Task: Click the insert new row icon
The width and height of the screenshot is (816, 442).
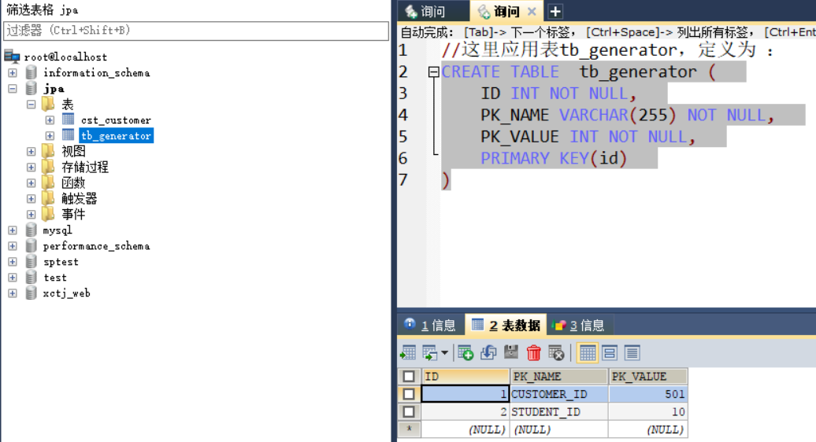Action: pyautogui.click(x=465, y=352)
